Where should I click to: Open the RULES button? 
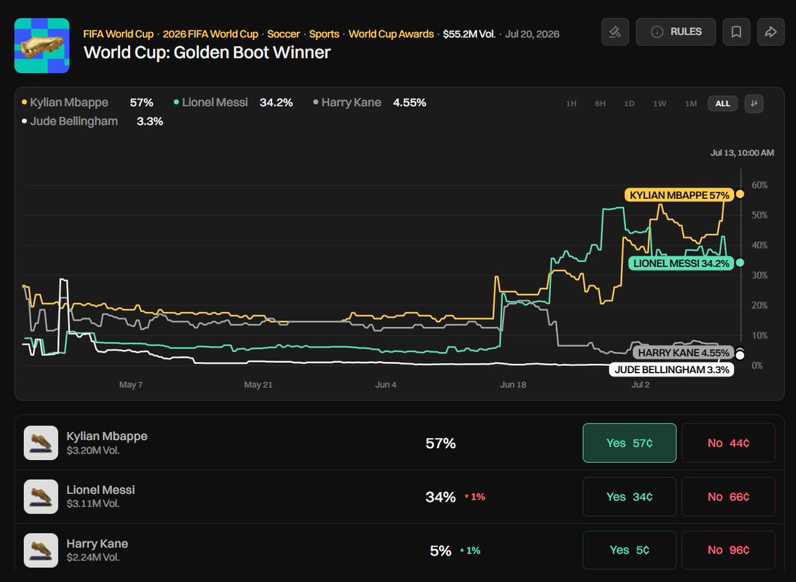tap(677, 32)
